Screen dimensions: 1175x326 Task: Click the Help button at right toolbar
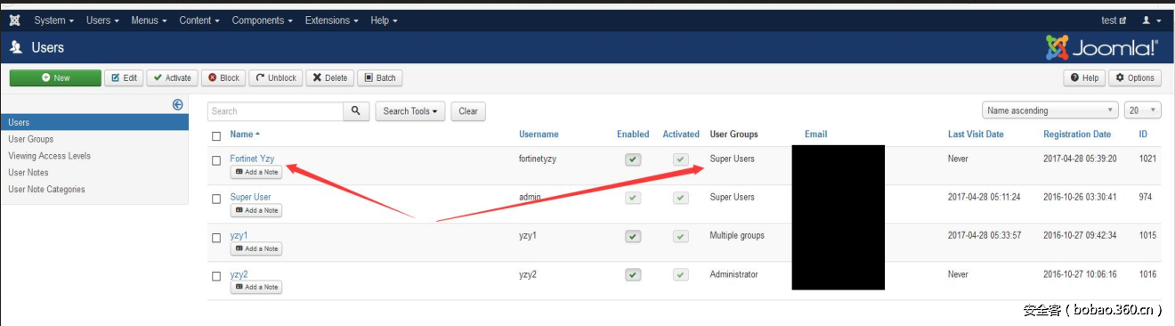click(1084, 77)
